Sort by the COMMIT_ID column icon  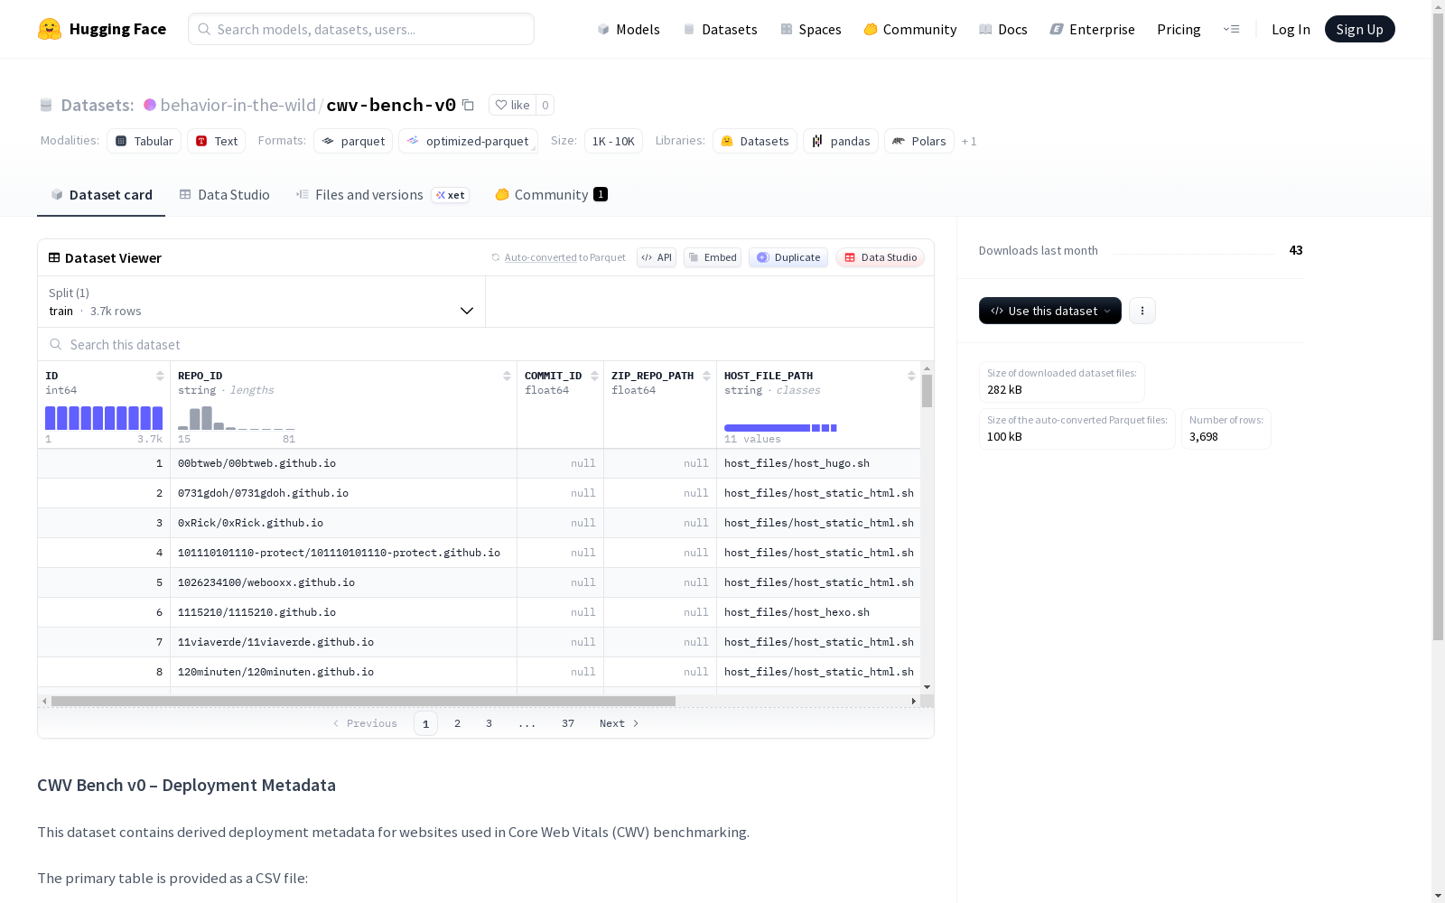[x=594, y=376]
